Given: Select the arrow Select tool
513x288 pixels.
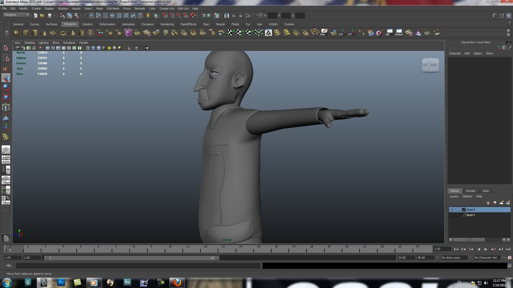Looking at the screenshot, I should 6,48.
